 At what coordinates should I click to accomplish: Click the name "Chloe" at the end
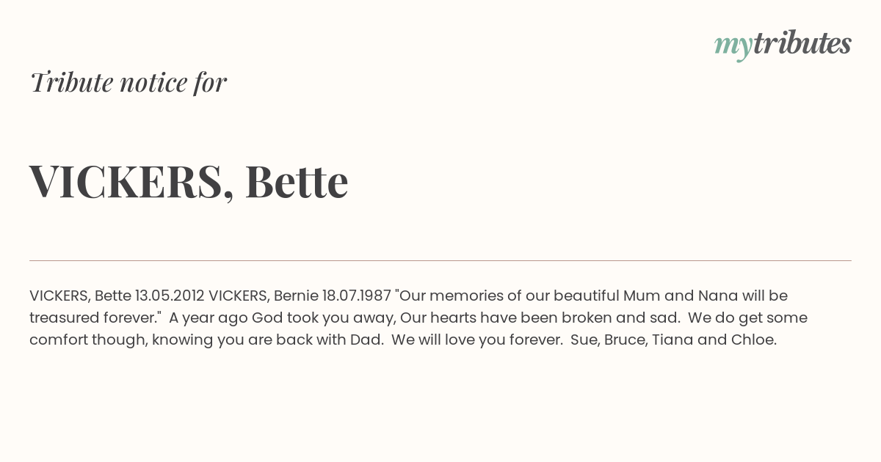click(753, 340)
